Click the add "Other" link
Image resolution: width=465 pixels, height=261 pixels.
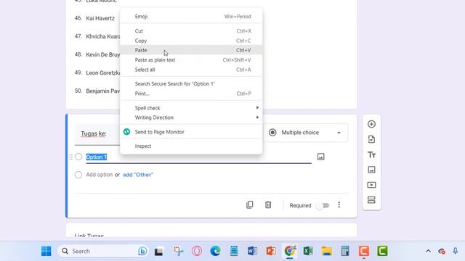click(138, 175)
